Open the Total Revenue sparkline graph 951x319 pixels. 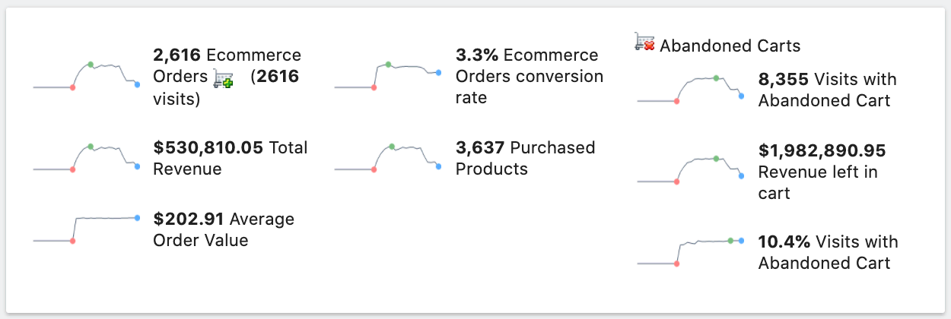click(x=87, y=158)
